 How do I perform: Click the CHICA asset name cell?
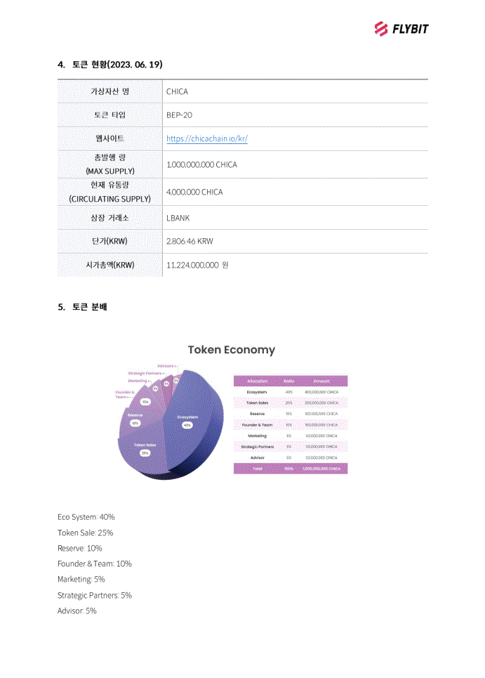[x=177, y=92]
